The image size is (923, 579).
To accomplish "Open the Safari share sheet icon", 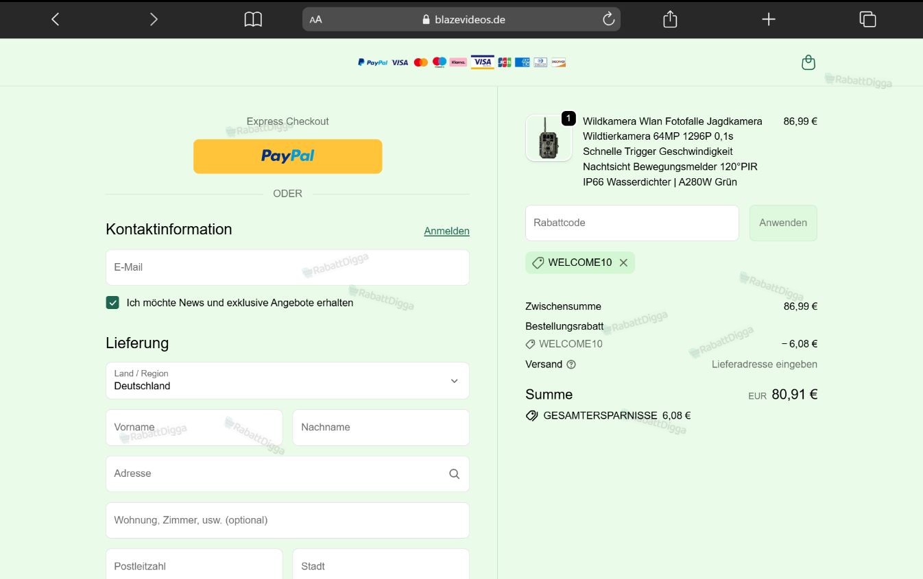I will pos(670,19).
